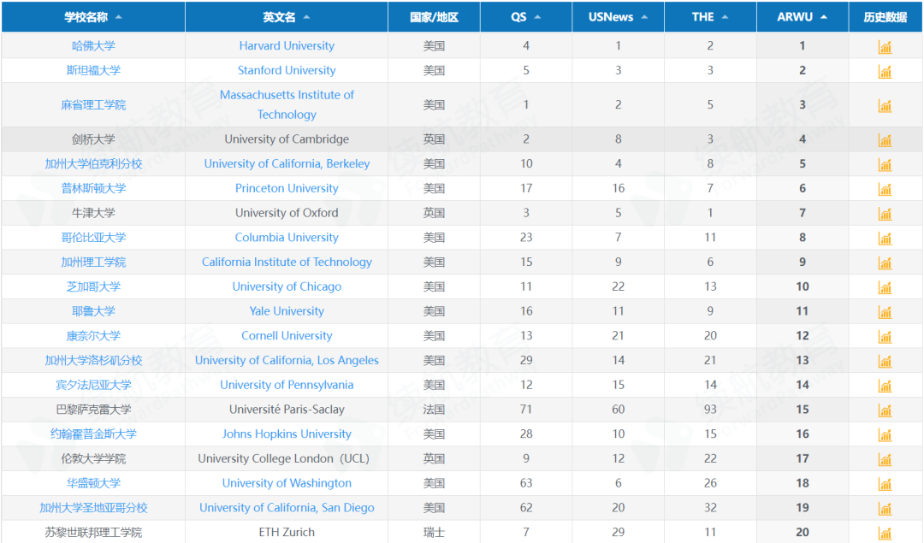Click the history chart icon for Princeton University
The height and width of the screenshot is (543, 924).
click(x=885, y=190)
